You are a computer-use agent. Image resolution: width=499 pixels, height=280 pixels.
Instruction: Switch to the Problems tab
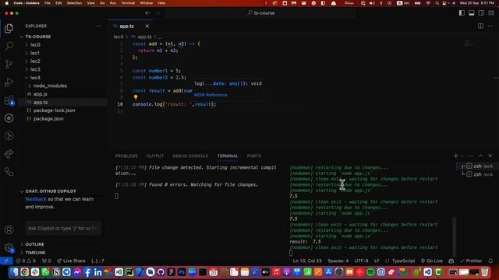coord(126,156)
